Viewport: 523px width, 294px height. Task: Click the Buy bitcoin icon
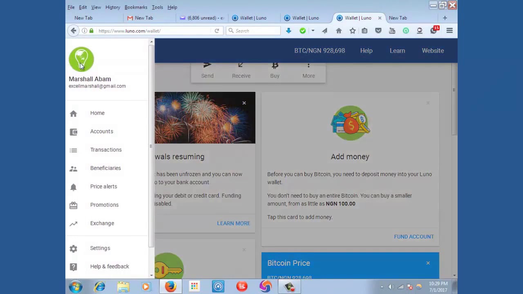coord(275,65)
